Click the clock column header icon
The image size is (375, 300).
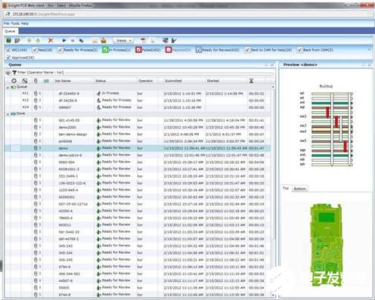coord(14,81)
